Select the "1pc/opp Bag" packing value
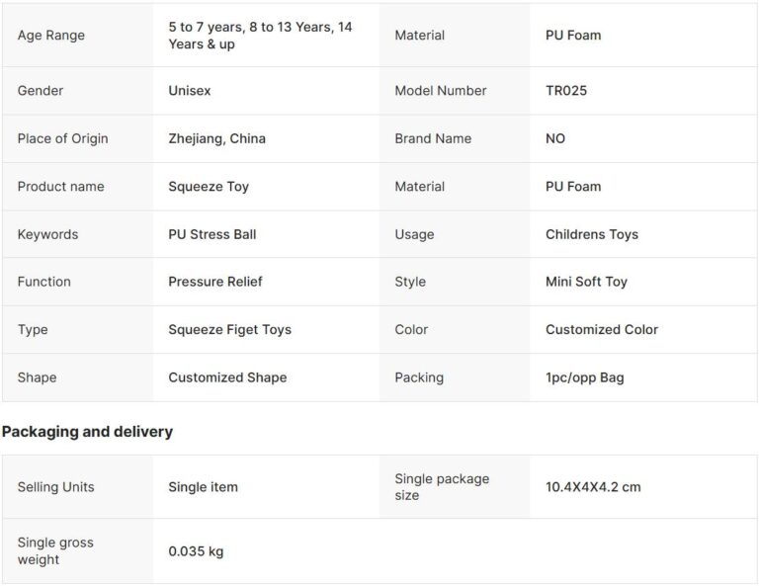The width and height of the screenshot is (759, 586). pos(584,377)
